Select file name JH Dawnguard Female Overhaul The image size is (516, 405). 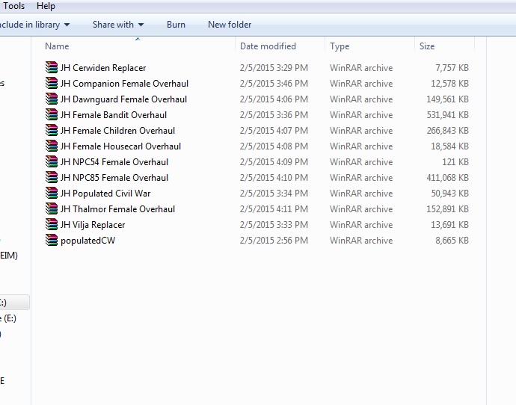(123, 99)
